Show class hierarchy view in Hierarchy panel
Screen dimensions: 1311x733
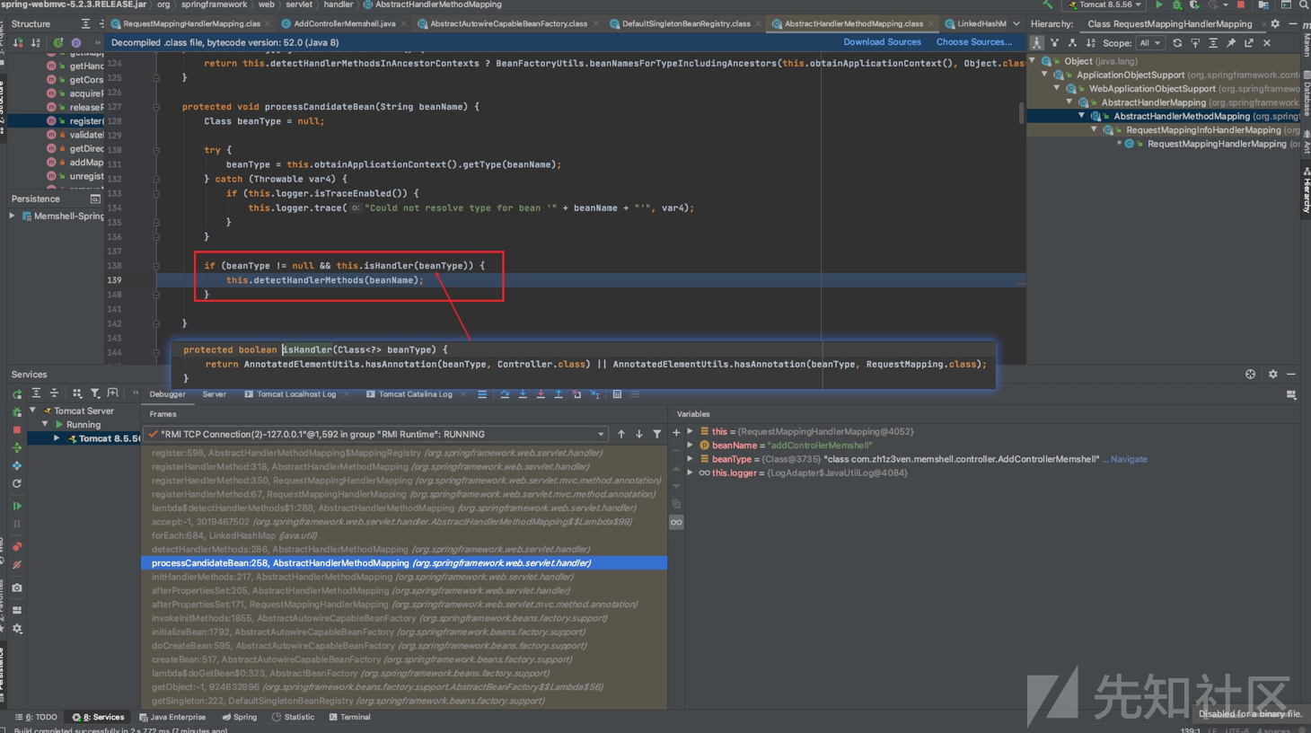click(x=1037, y=42)
